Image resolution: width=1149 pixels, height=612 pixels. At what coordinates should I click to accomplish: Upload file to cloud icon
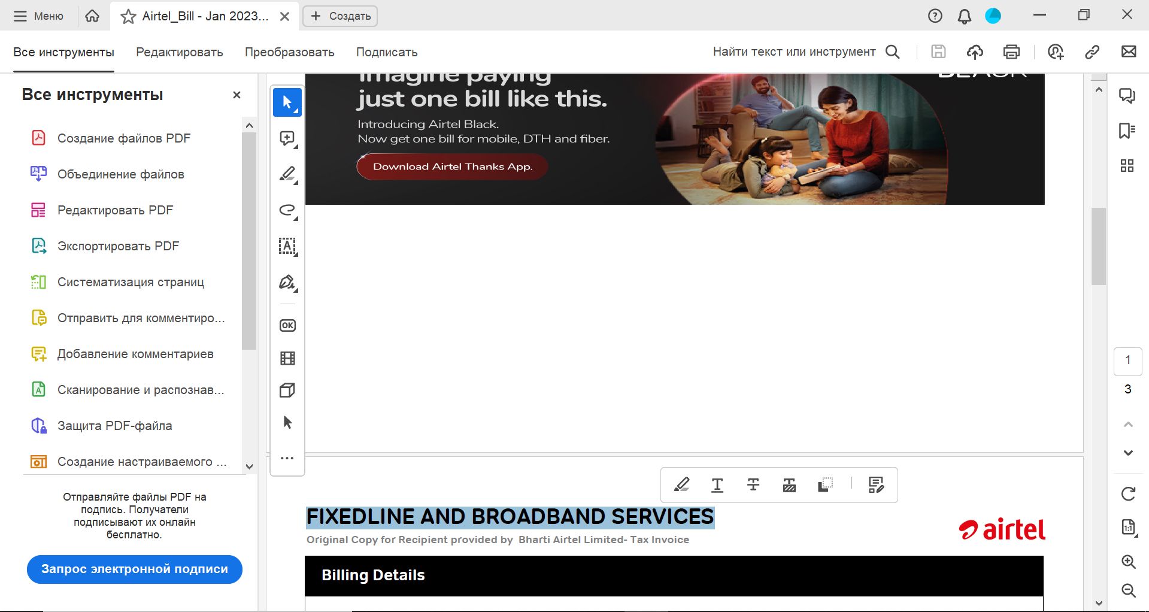click(x=975, y=52)
